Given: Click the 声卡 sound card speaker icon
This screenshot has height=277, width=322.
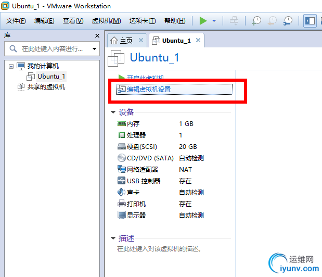Looking at the screenshot, I should click(x=122, y=192).
